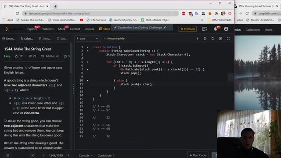Switch to the Submissions tab
281x158 pixels.
click(62, 39)
